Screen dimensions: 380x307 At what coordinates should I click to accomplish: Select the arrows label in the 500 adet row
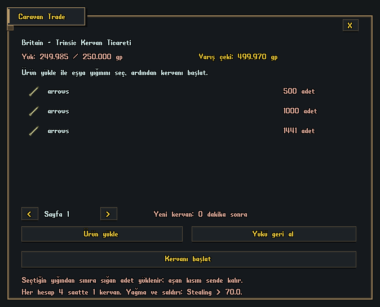(59, 91)
